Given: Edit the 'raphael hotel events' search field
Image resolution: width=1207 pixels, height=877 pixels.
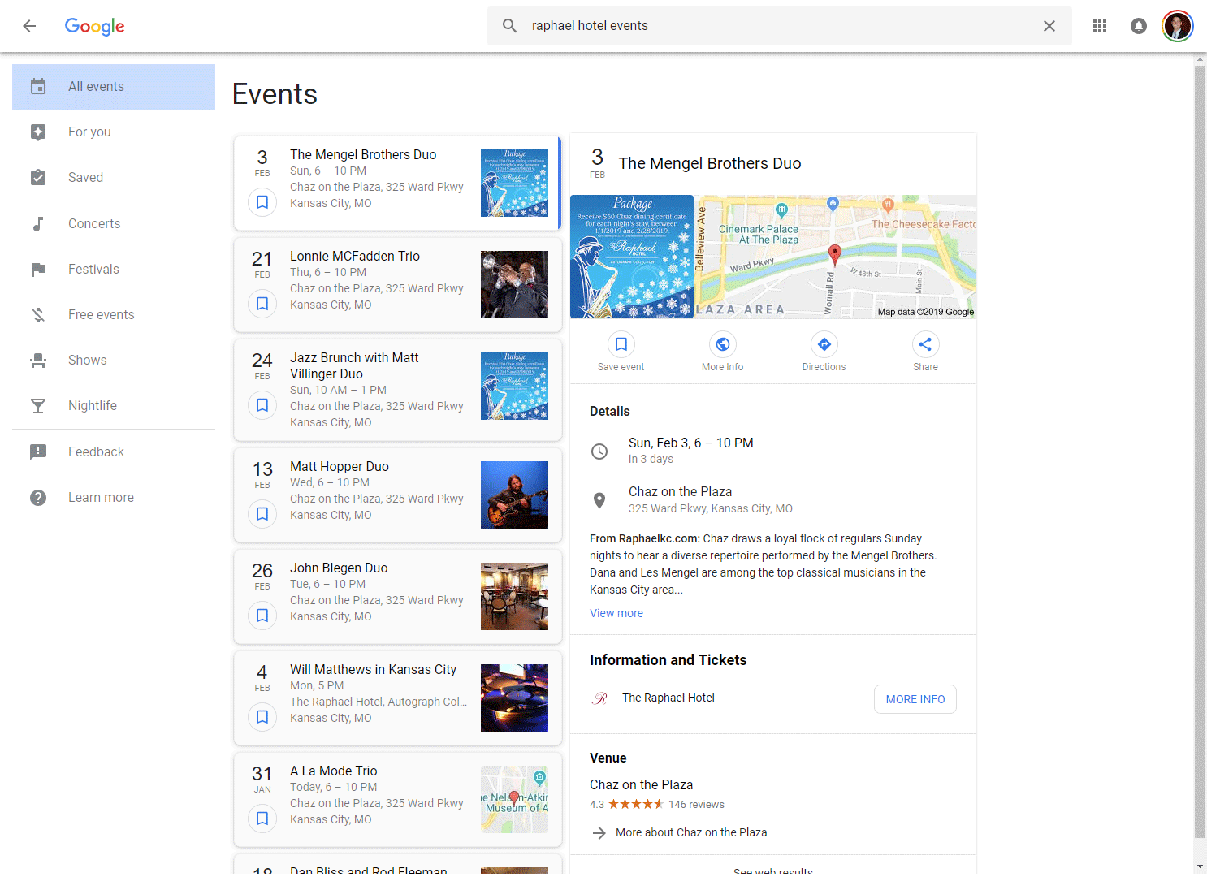Looking at the screenshot, I should tap(780, 26).
